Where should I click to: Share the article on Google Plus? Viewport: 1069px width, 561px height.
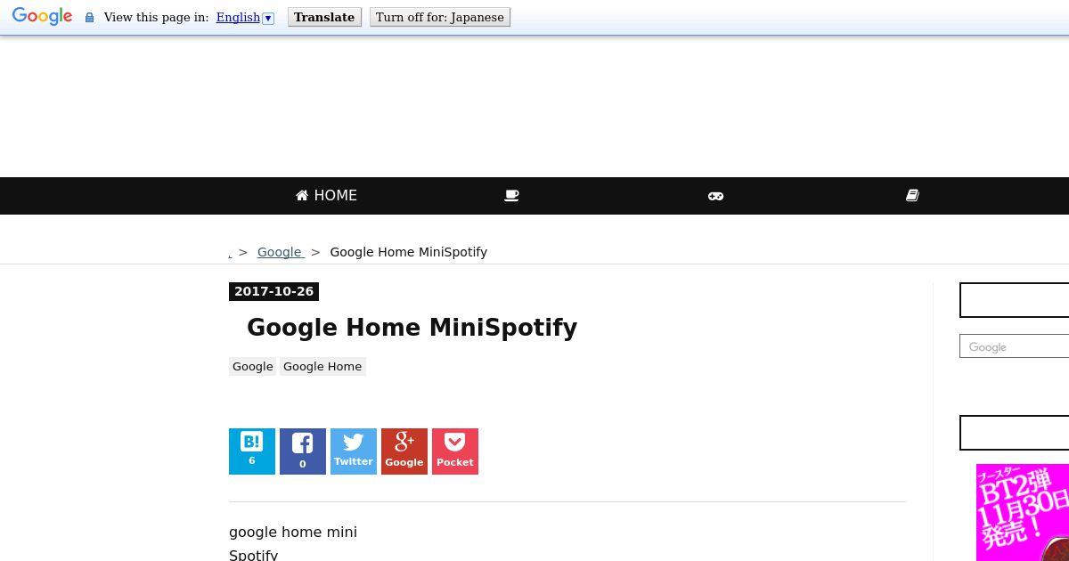pos(404,451)
